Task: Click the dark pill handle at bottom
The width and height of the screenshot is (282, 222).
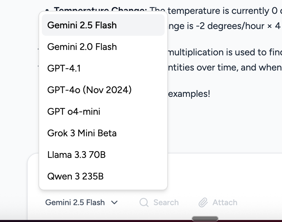Action: [205, 219]
